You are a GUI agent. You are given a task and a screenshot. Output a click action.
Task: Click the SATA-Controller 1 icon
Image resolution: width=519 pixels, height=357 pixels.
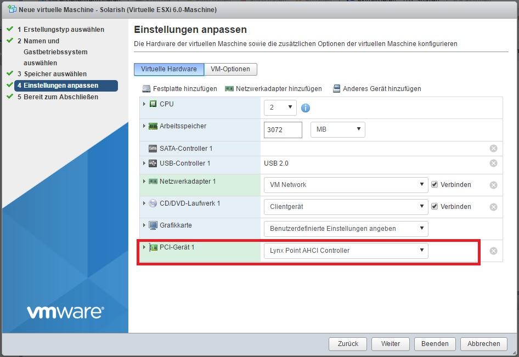153,149
